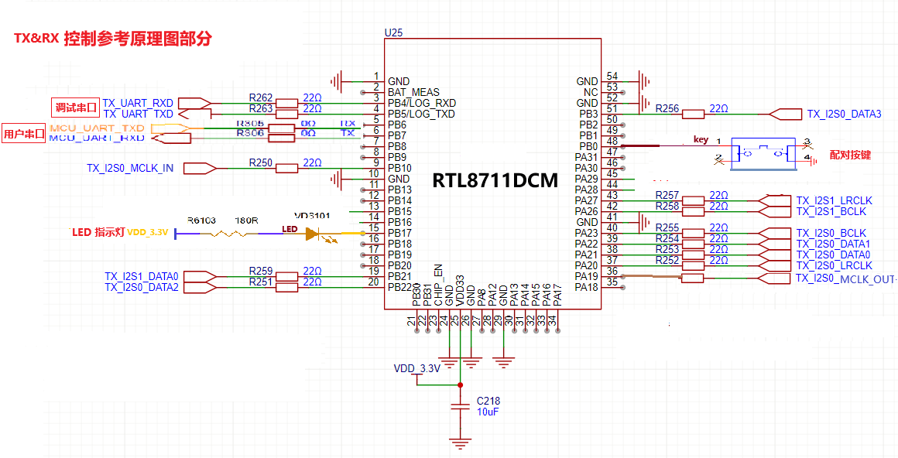Select the 调试串口 label box
The height and width of the screenshot is (458, 898).
(x=76, y=107)
